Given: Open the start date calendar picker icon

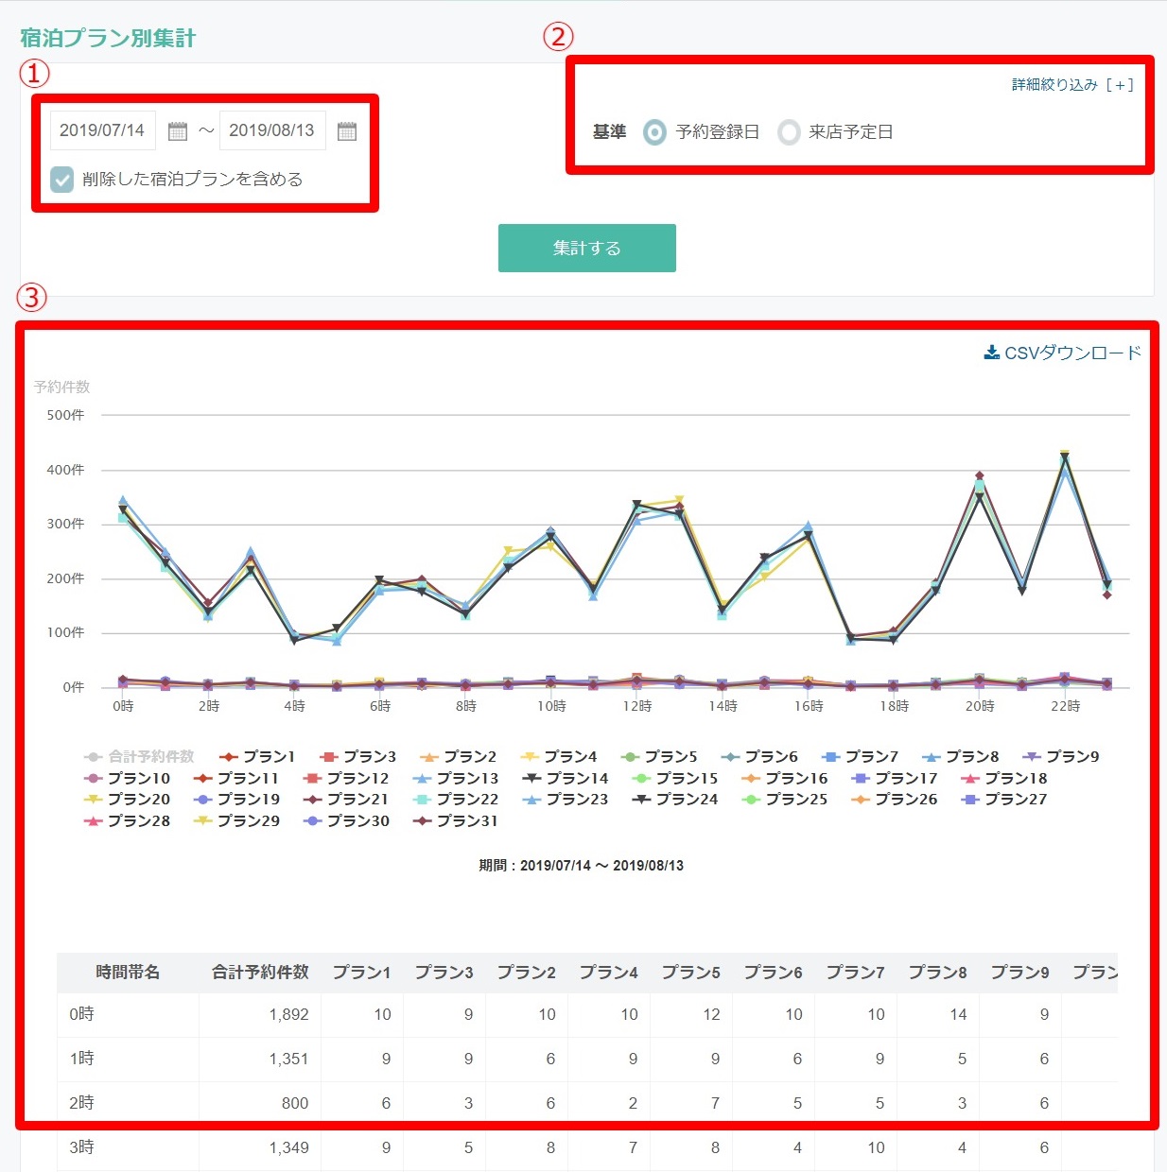Looking at the screenshot, I should click(x=178, y=131).
